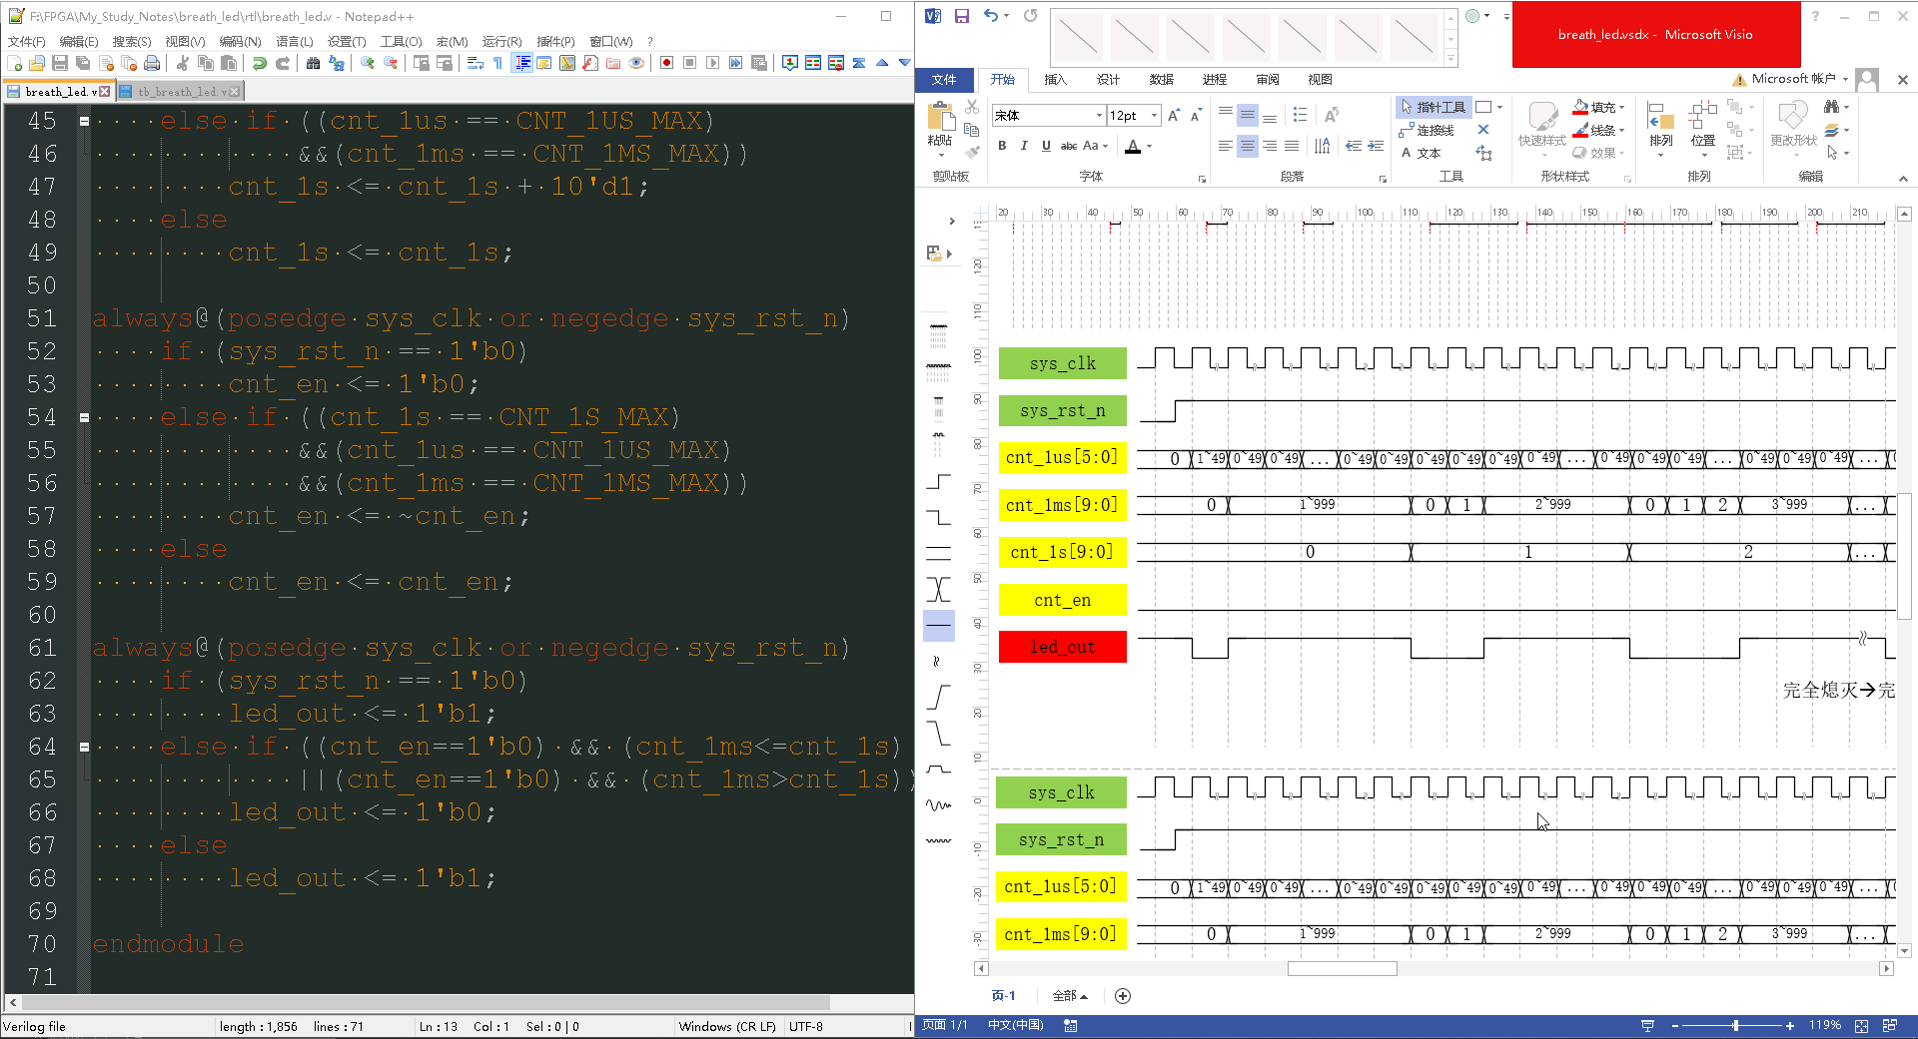
Task: Click the Visio Save icon in quick access bar
Action: [961, 16]
